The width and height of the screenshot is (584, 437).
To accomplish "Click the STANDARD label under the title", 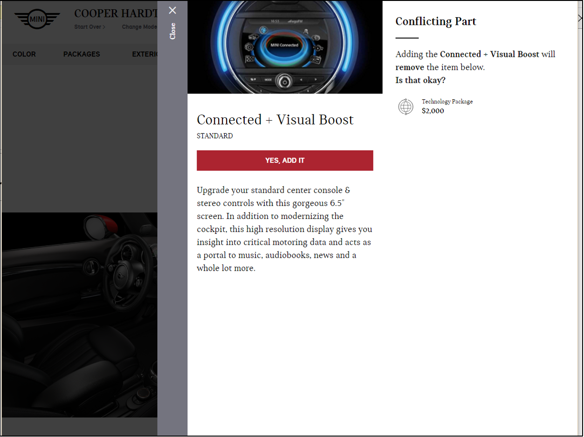I will pyautogui.click(x=214, y=136).
